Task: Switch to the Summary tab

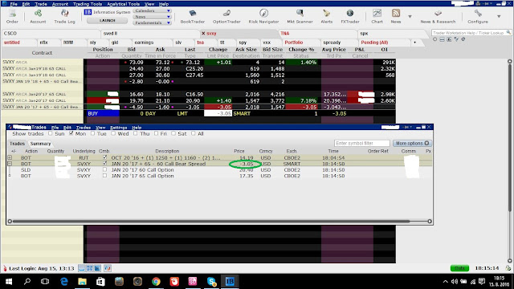Action: pos(40,144)
